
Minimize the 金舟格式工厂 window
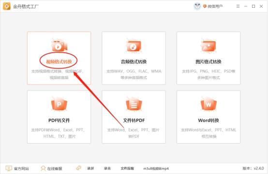[246, 6]
